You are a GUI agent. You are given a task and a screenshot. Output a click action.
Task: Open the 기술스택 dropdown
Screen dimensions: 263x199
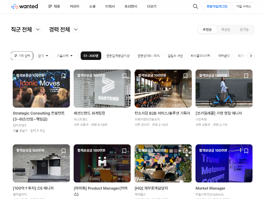click(65, 56)
